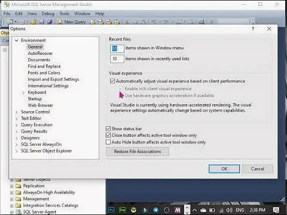Expand the Query Execution node

point(16,125)
